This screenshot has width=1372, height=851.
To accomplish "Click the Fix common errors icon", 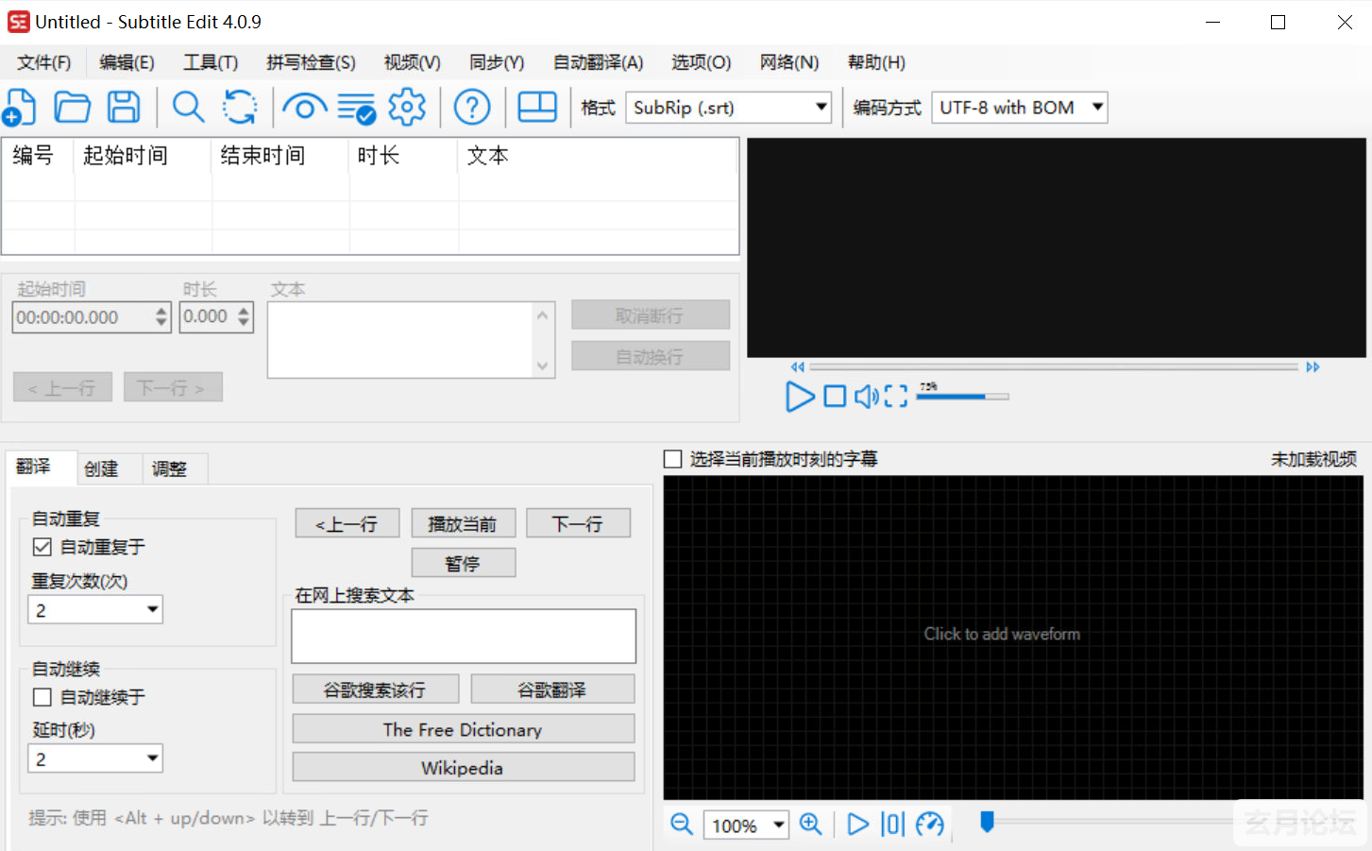I will (x=357, y=108).
